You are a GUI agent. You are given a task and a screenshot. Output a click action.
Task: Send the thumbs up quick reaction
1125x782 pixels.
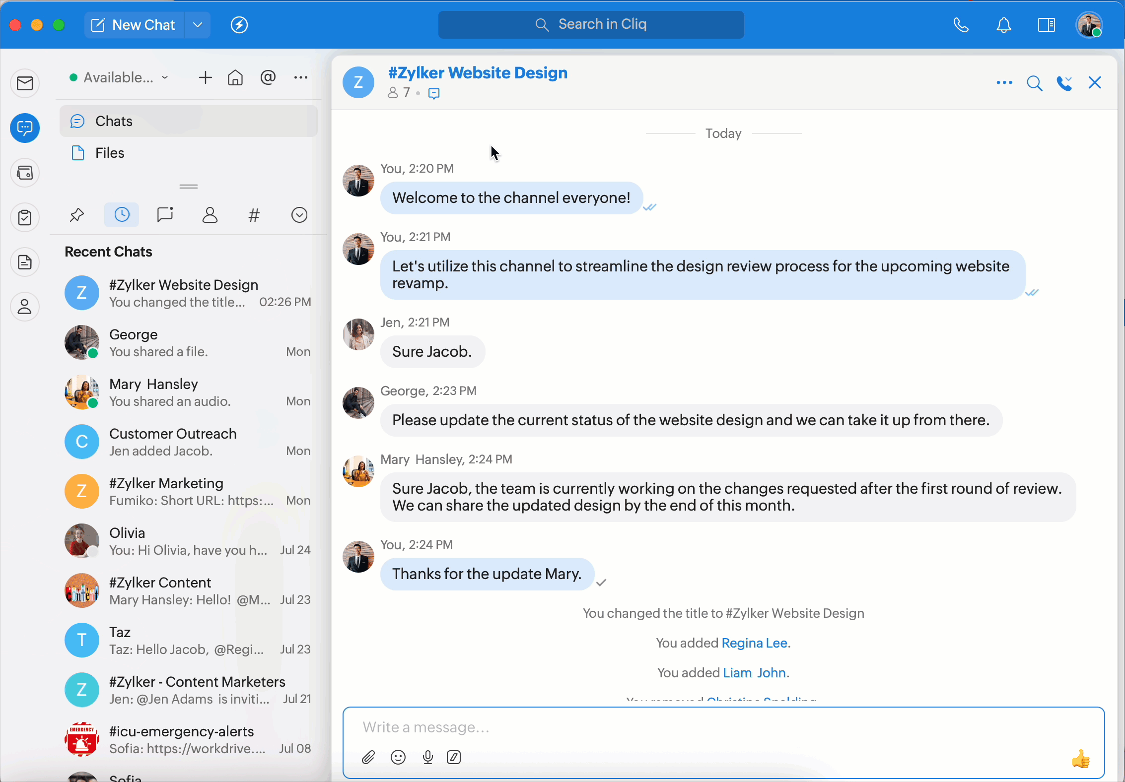click(1080, 759)
